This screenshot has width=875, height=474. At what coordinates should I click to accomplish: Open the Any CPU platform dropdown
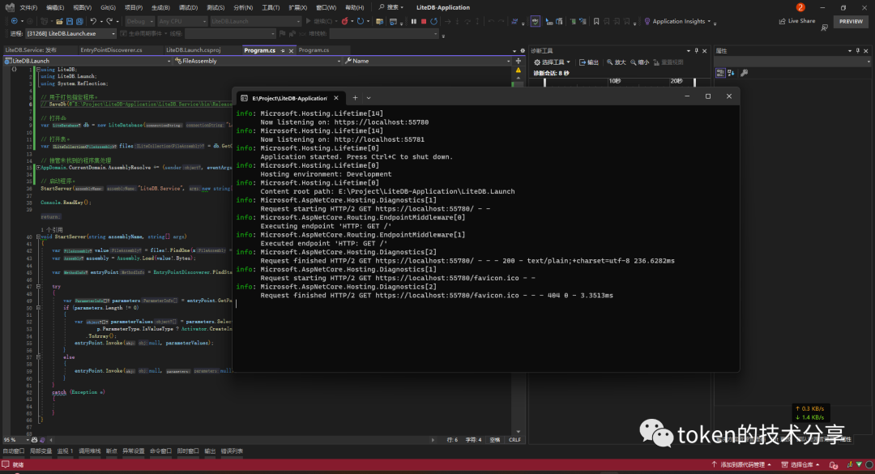pos(182,21)
